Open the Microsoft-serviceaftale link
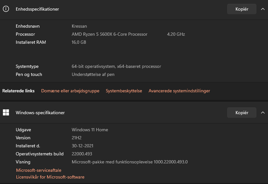Image resolution: width=268 pixels, height=184 pixels. (x=39, y=170)
